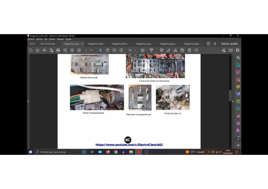Open the Herramientas tab
The width and height of the screenshot is (268, 189).
click(48, 44)
